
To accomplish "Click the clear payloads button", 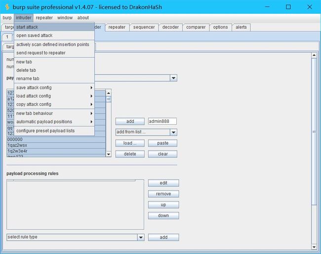I will [162, 154].
